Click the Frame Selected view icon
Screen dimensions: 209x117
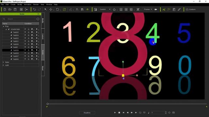tap(126, 9)
